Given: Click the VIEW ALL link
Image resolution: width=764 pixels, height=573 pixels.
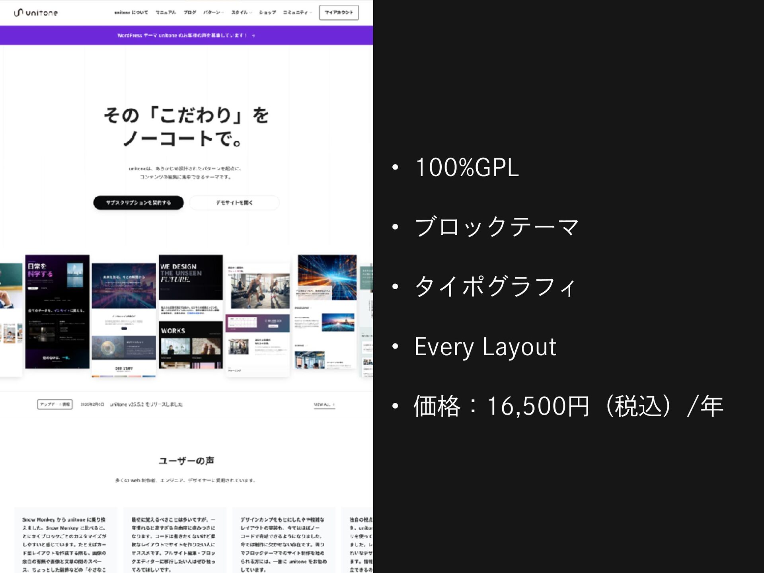Looking at the screenshot, I should pyautogui.click(x=324, y=405).
